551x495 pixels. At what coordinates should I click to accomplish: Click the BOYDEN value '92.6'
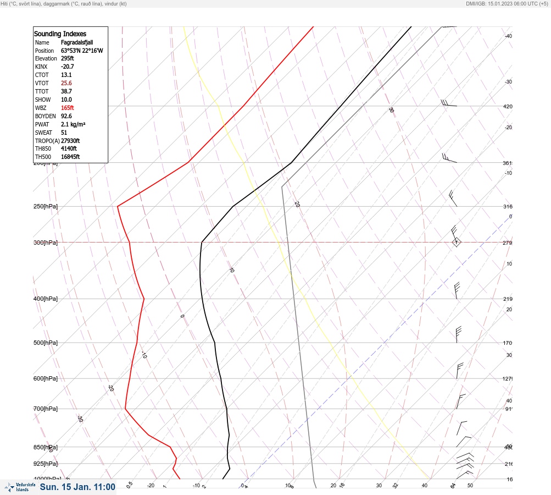point(66,116)
